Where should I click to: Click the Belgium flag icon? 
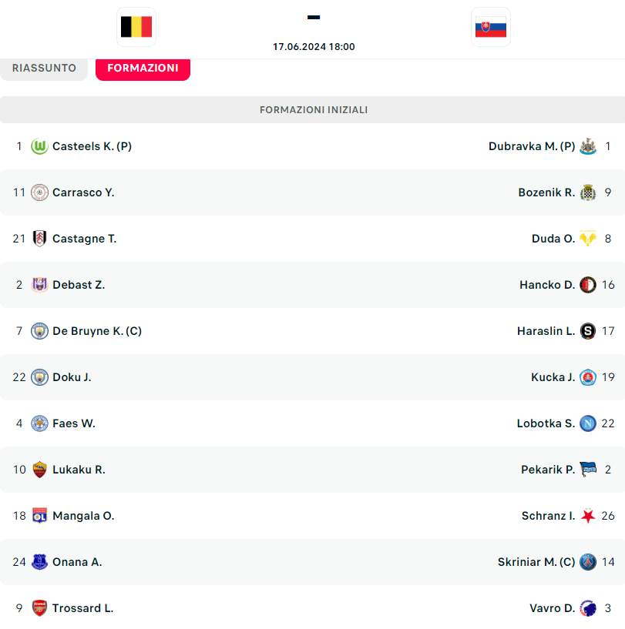(136, 27)
